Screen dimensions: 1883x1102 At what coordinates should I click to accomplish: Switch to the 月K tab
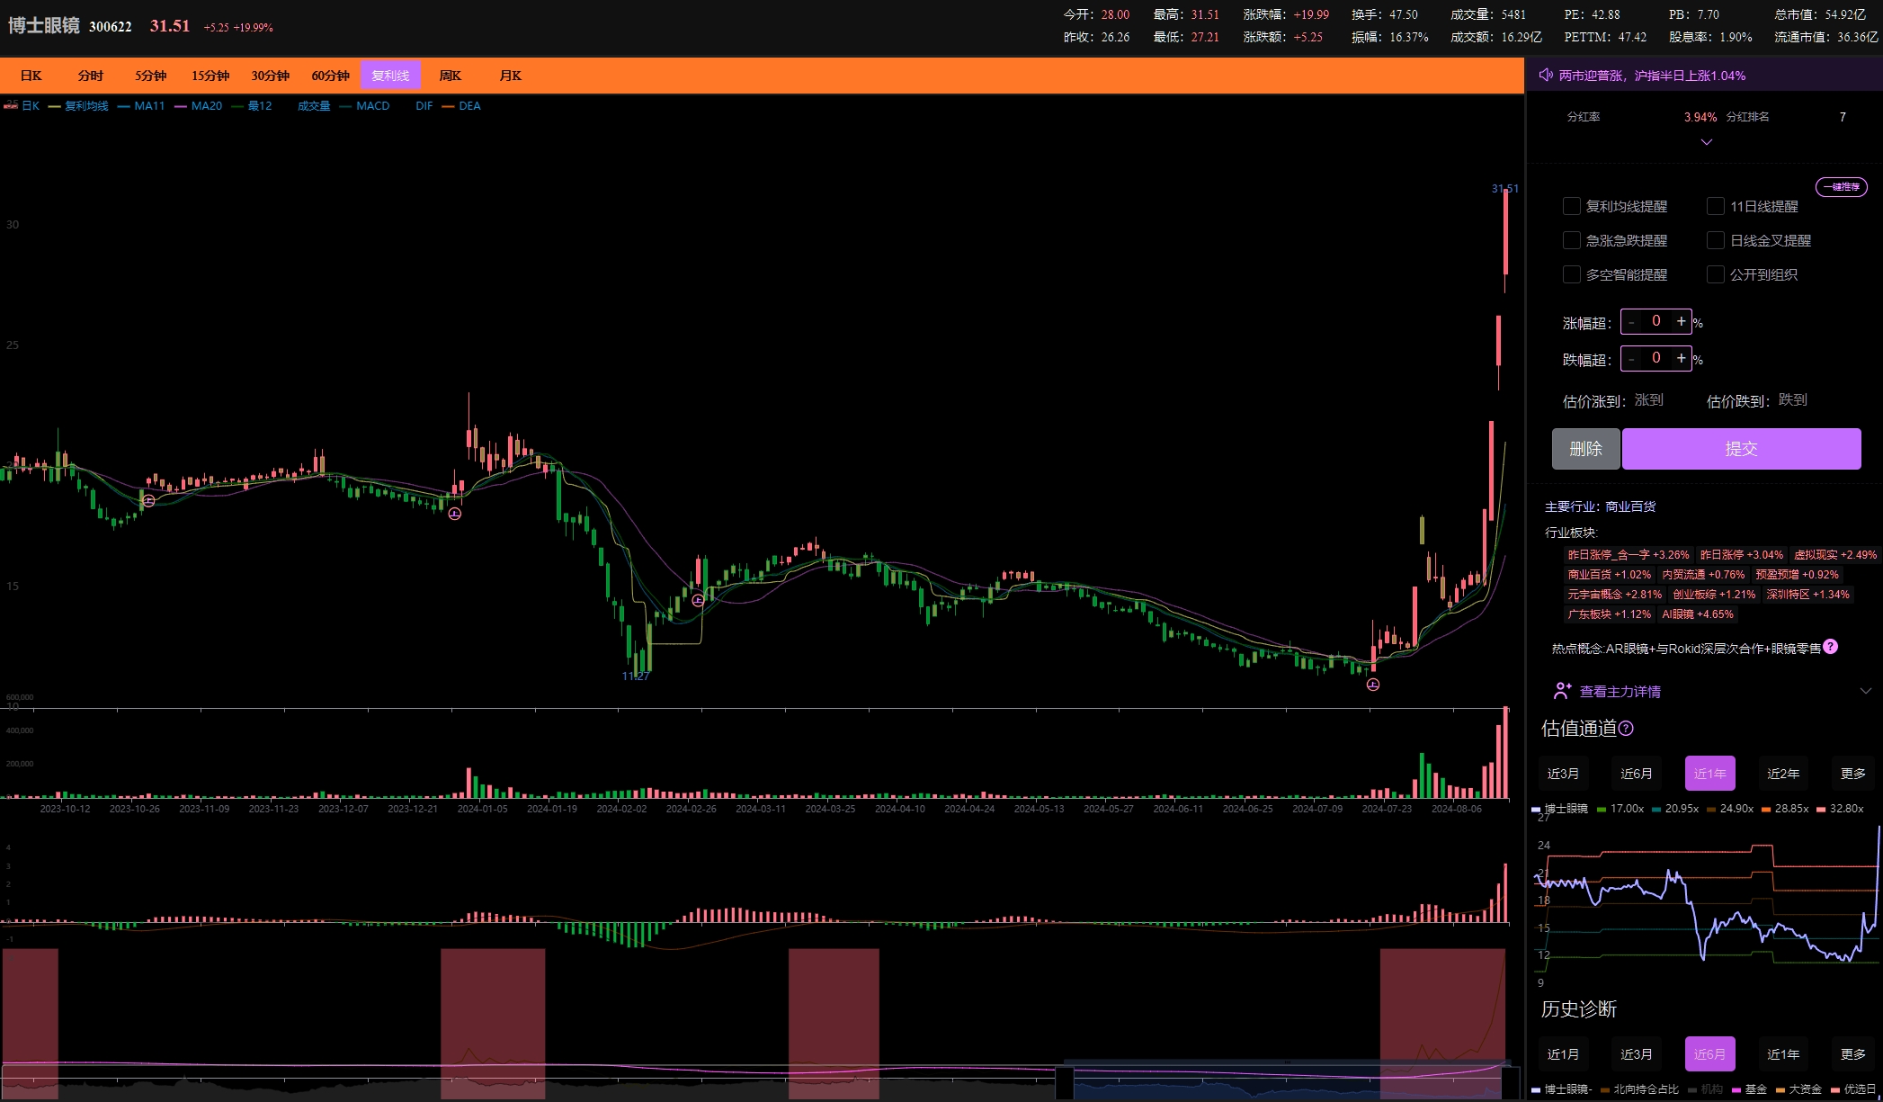click(x=511, y=76)
